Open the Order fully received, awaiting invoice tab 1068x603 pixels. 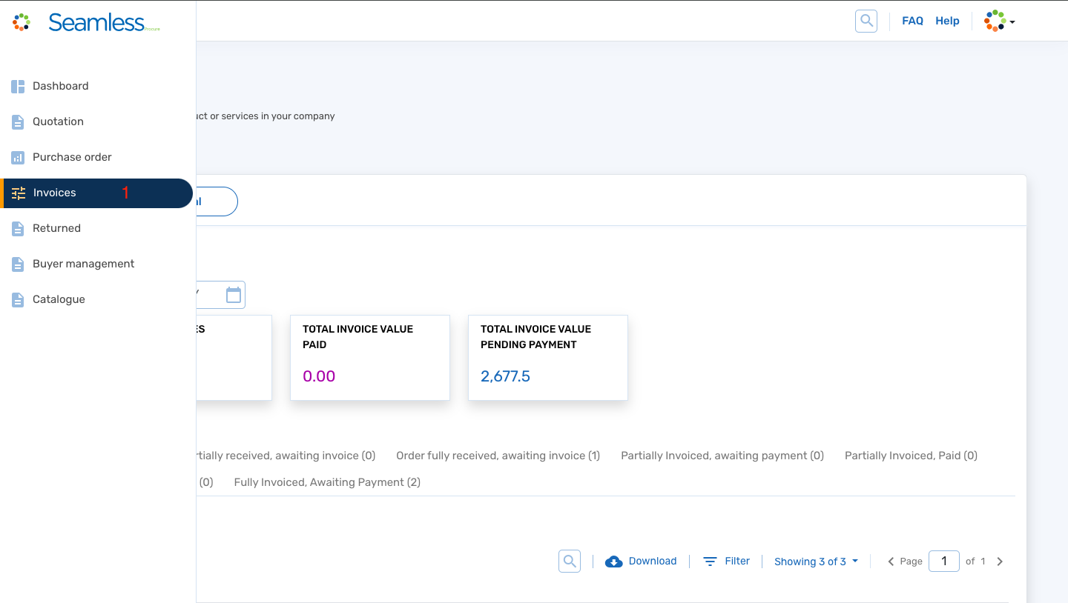click(x=498, y=455)
